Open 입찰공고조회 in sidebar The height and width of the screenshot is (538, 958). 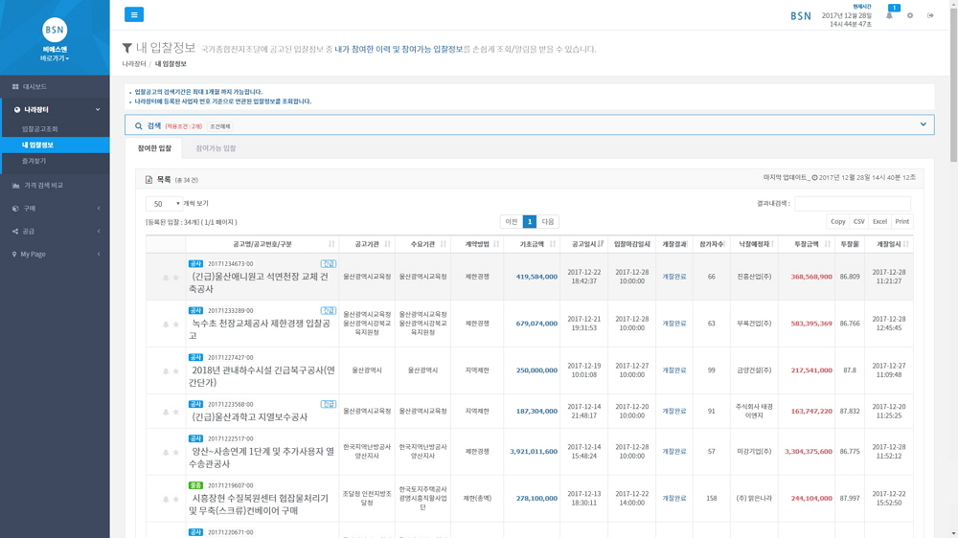click(x=39, y=129)
